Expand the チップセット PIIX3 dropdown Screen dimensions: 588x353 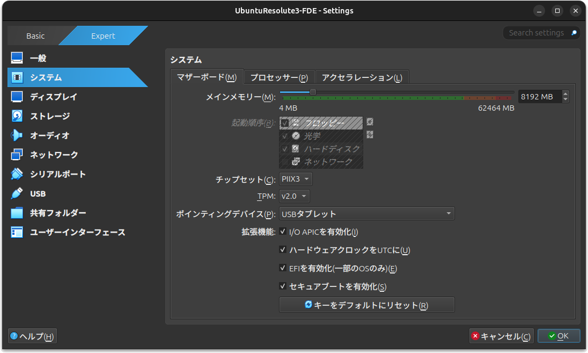pyautogui.click(x=296, y=179)
